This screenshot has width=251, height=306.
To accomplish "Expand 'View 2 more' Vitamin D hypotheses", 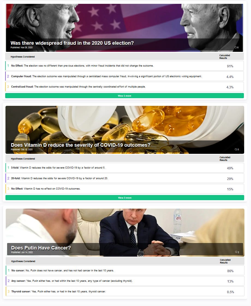I will click(x=125, y=198).
